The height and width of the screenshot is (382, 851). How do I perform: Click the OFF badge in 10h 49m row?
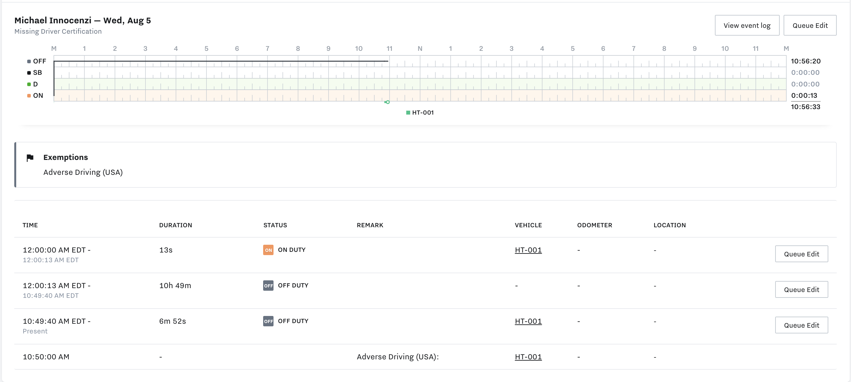268,286
